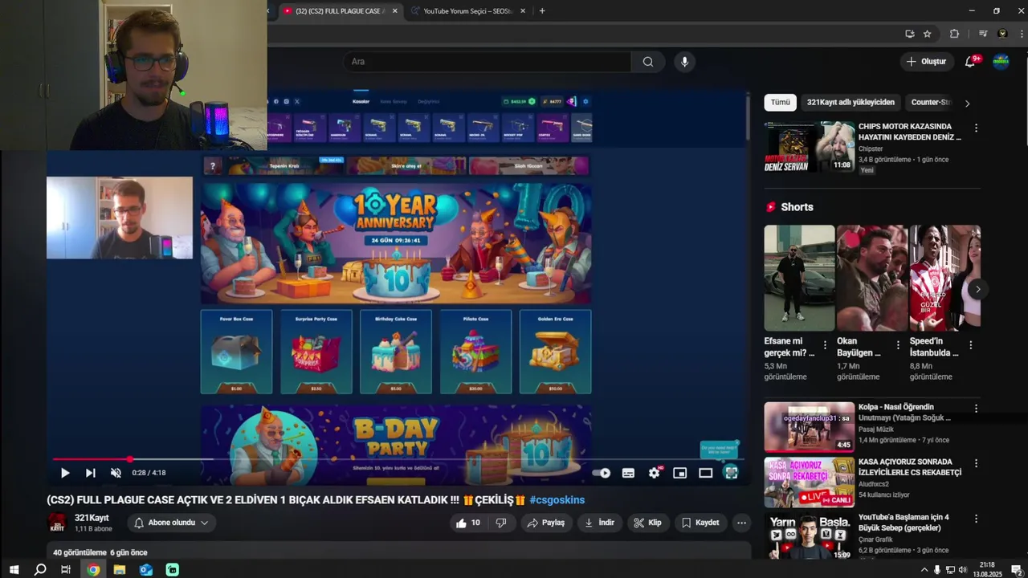Open Chrome extensions puzzle icon
The width and height of the screenshot is (1028, 578).
coord(954,34)
